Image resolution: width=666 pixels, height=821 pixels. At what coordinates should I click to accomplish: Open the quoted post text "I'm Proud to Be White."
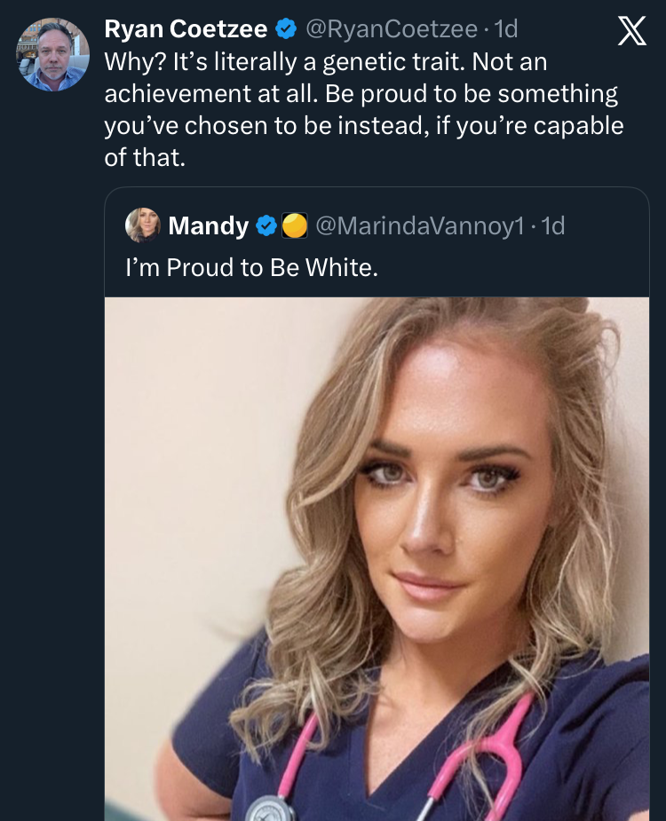coord(251,267)
